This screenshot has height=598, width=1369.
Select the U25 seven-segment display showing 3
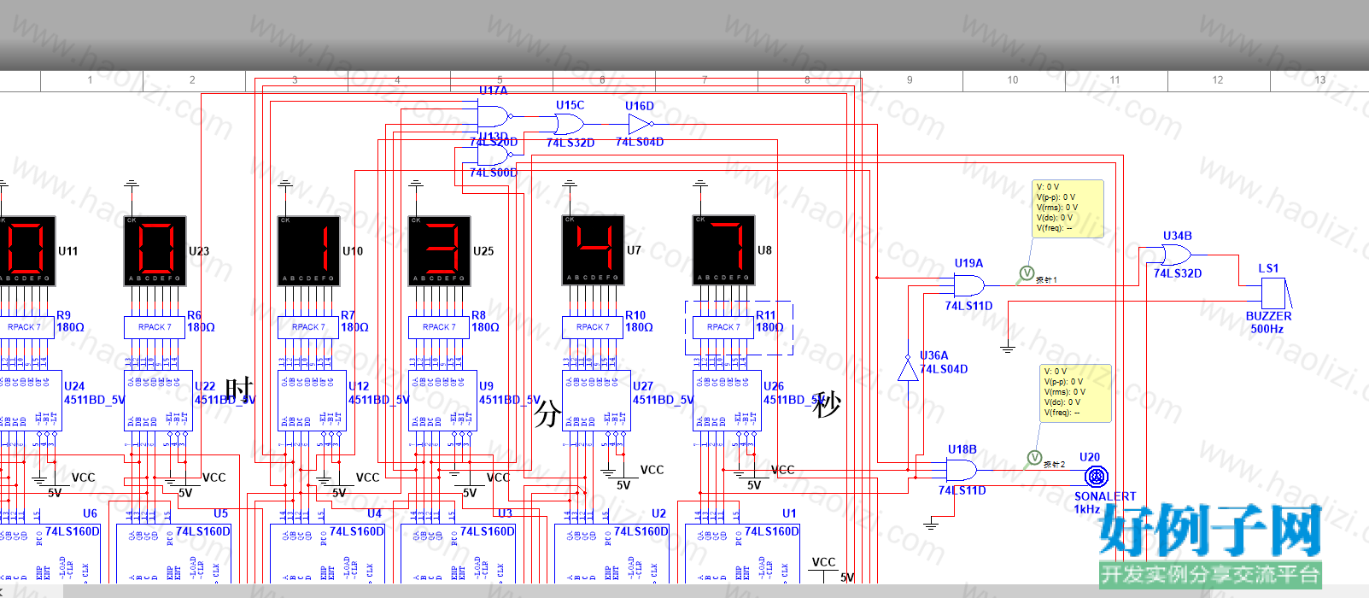point(439,250)
